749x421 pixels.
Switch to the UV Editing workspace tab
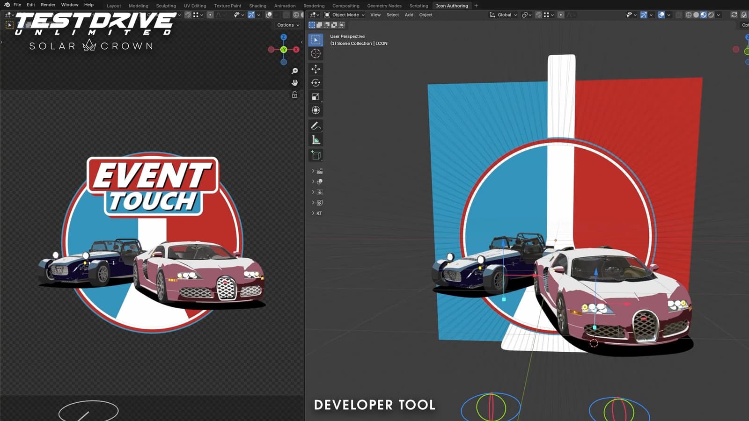pos(195,6)
